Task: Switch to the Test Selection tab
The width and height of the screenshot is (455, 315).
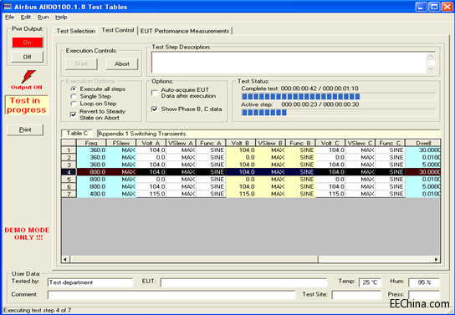Action: [x=76, y=31]
